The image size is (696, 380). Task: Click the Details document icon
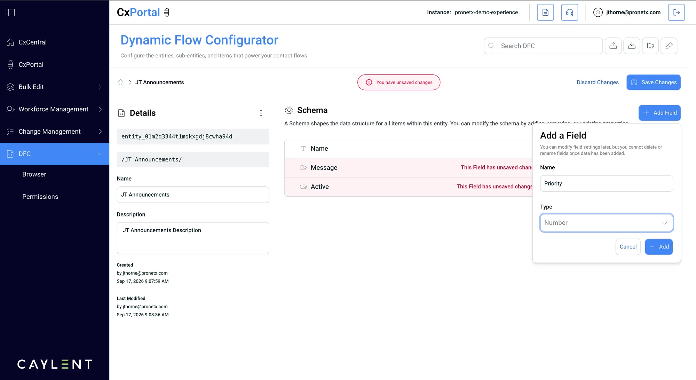[121, 113]
